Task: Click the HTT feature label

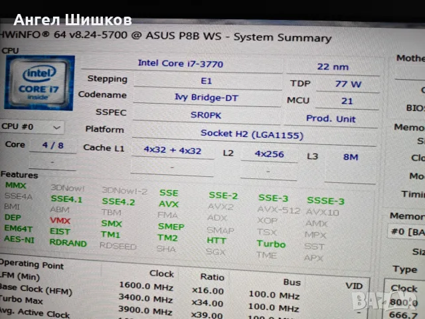Action: 216,241
